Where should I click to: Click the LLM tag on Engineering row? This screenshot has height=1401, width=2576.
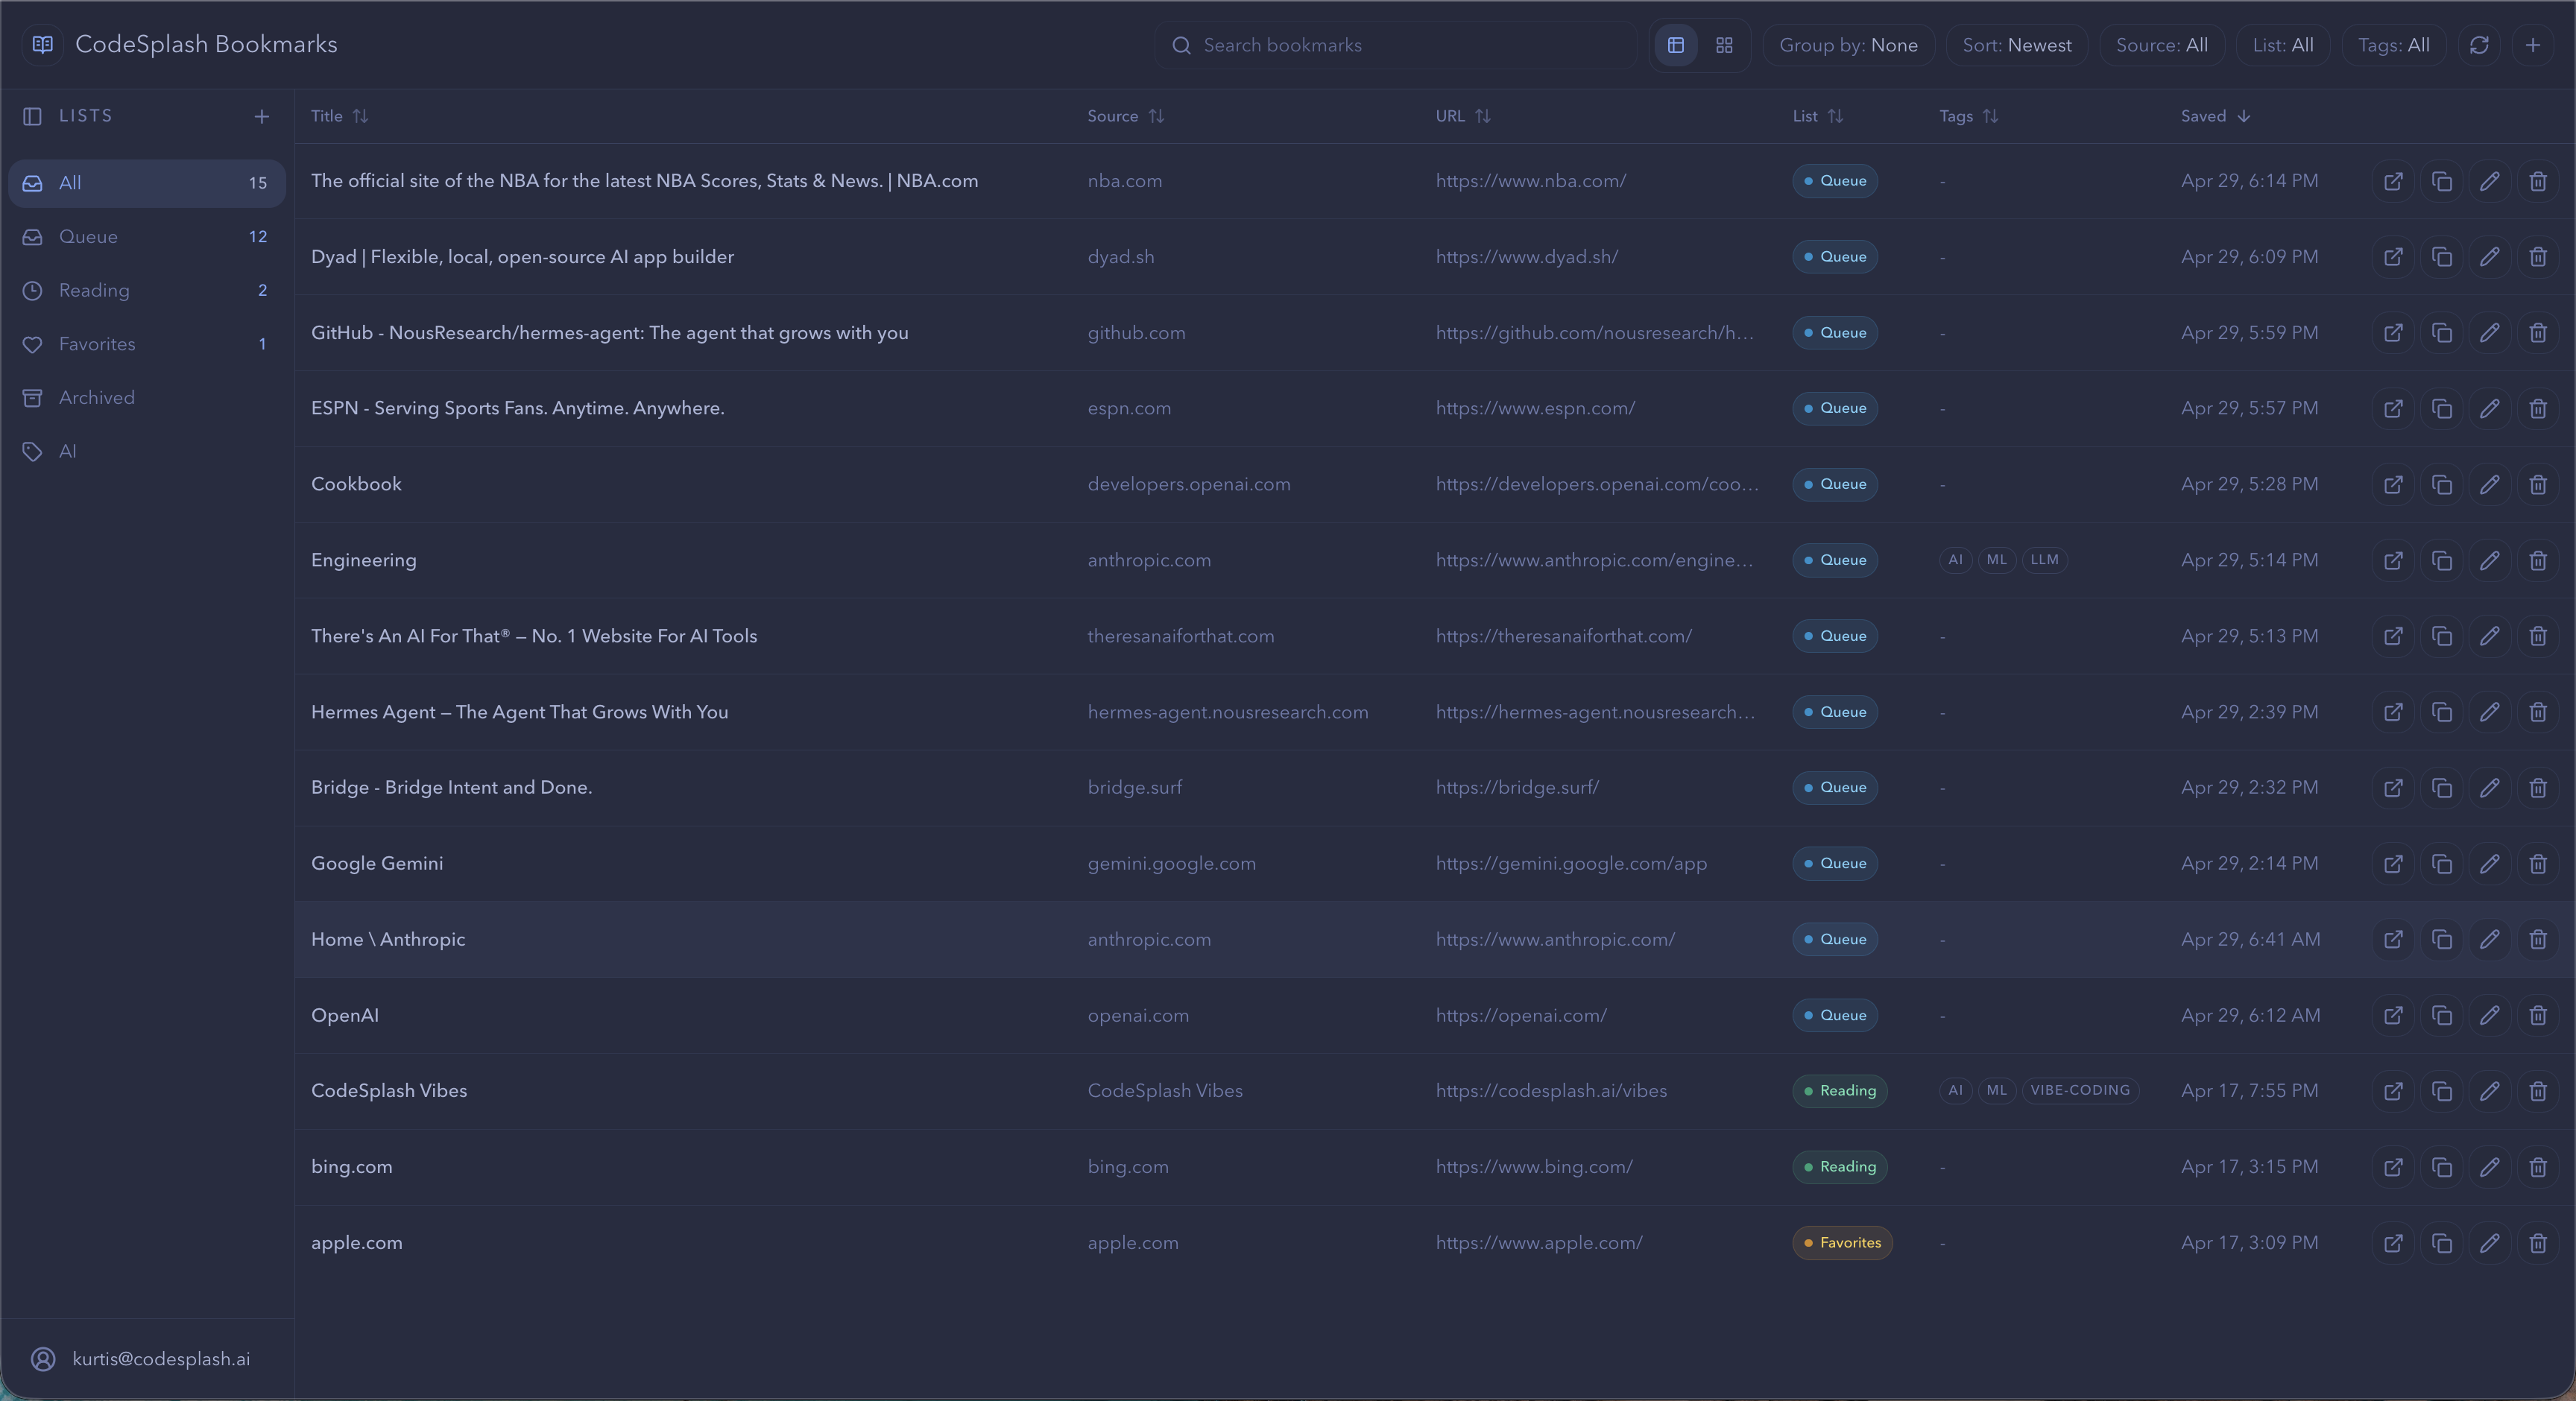tap(2044, 560)
